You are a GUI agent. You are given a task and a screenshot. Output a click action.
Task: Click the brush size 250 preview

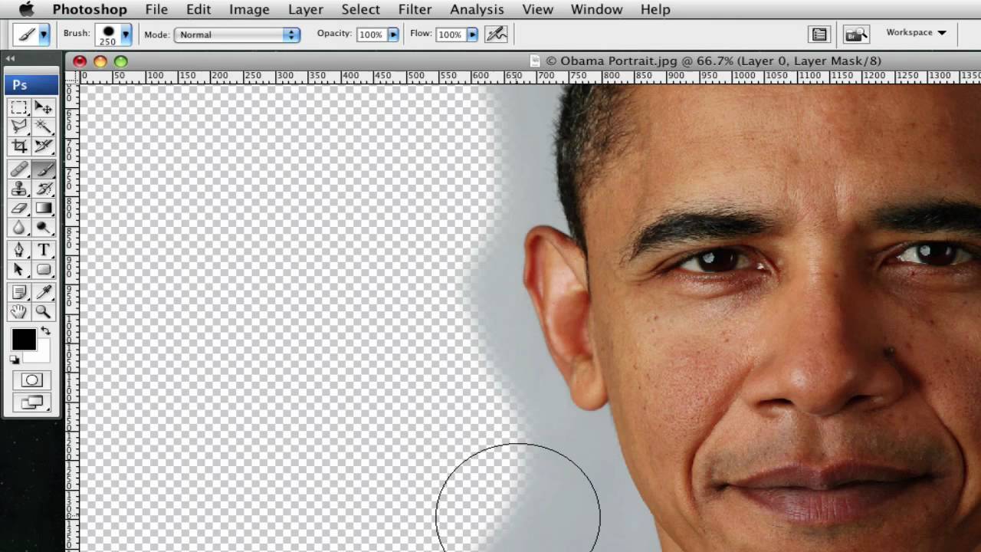(x=107, y=34)
